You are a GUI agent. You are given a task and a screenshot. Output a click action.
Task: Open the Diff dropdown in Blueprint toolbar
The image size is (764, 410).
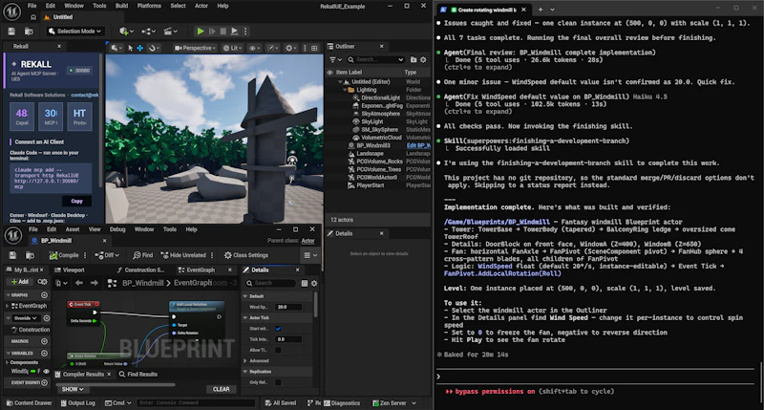(x=107, y=255)
